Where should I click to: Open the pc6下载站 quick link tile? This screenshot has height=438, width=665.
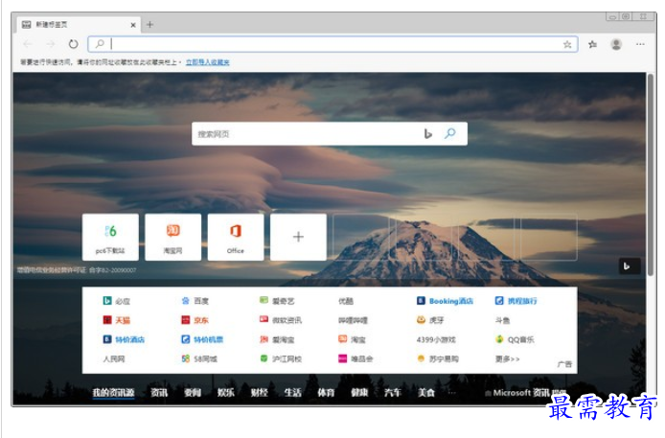tap(110, 237)
